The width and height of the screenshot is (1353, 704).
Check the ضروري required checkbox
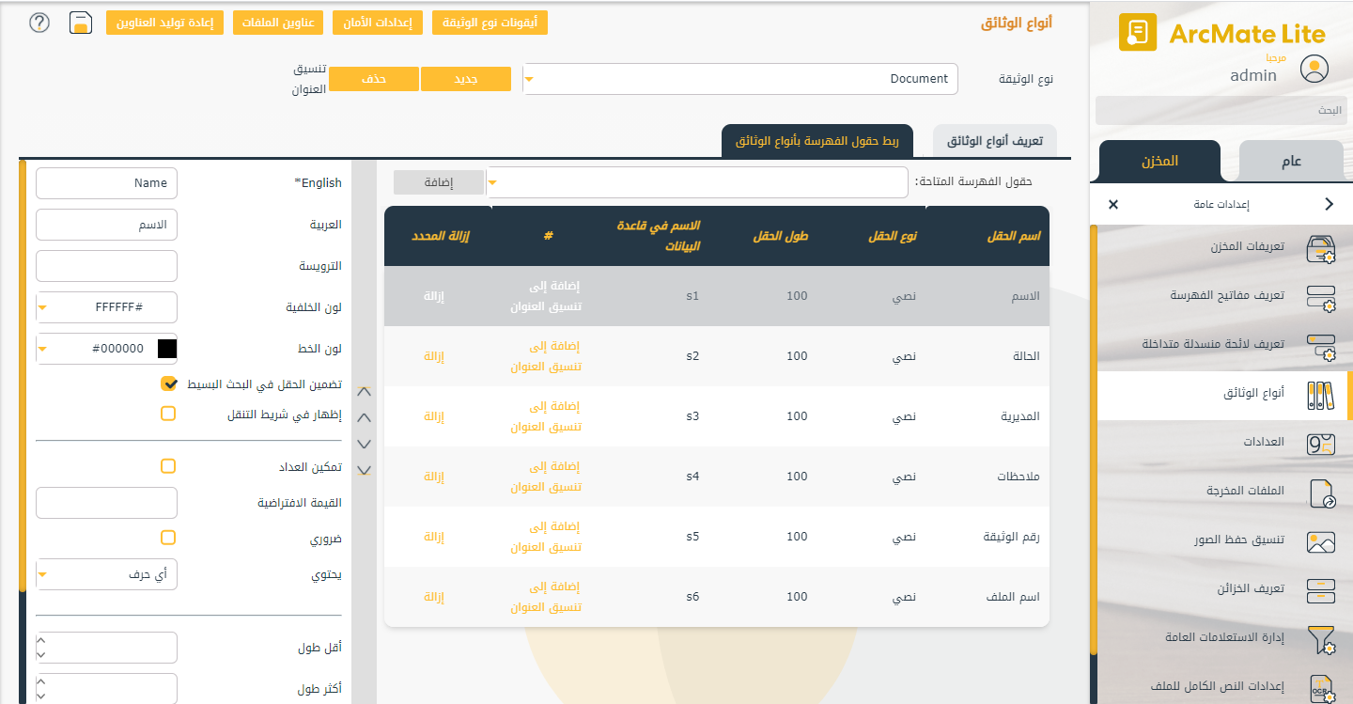[x=168, y=538]
